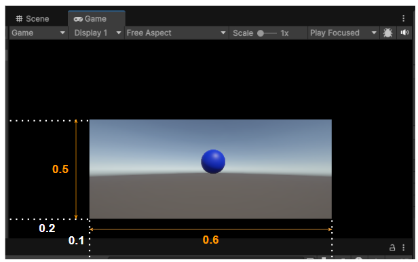Click the orange 0.5 height label
Viewport: 418px width, 262px height.
coord(60,169)
